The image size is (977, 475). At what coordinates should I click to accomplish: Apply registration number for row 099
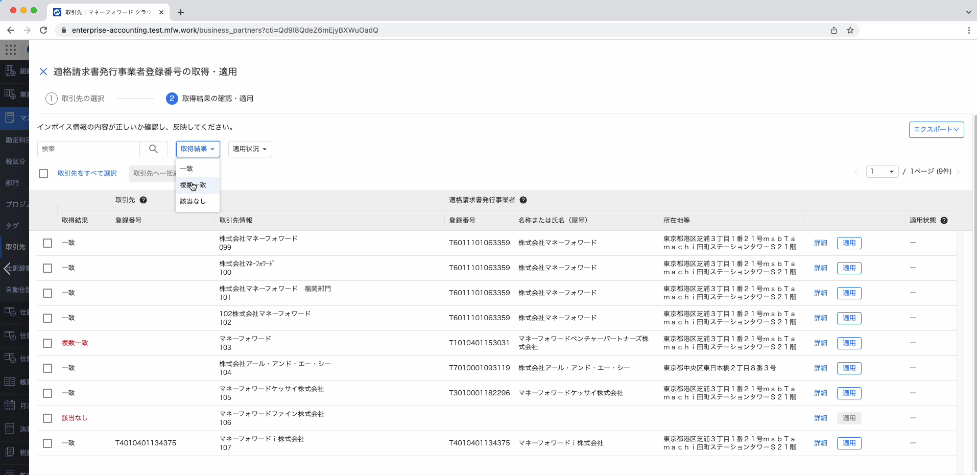[849, 243]
